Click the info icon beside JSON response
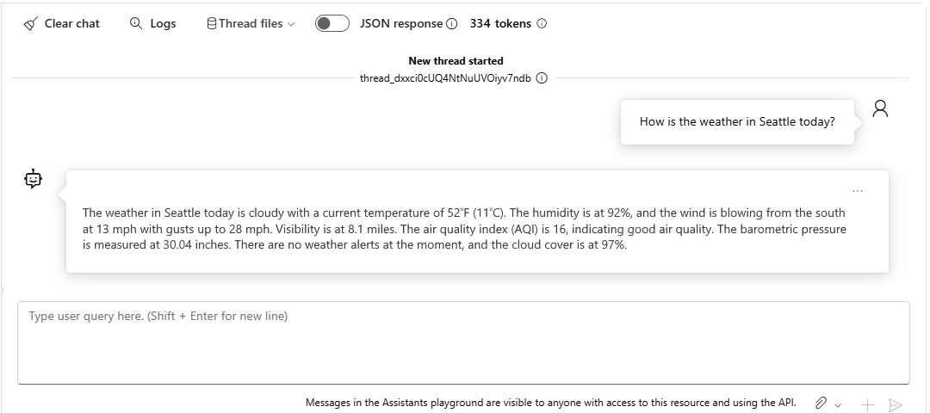The image size is (930, 413). (x=451, y=24)
